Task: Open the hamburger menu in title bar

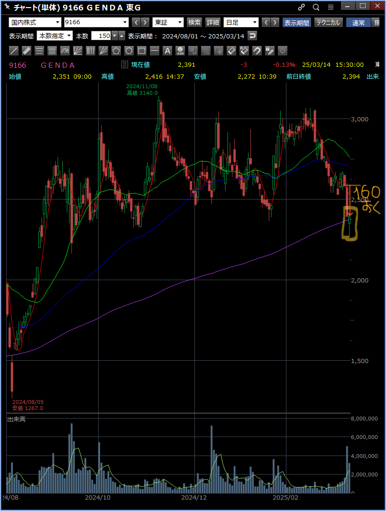Action: tap(331, 7)
